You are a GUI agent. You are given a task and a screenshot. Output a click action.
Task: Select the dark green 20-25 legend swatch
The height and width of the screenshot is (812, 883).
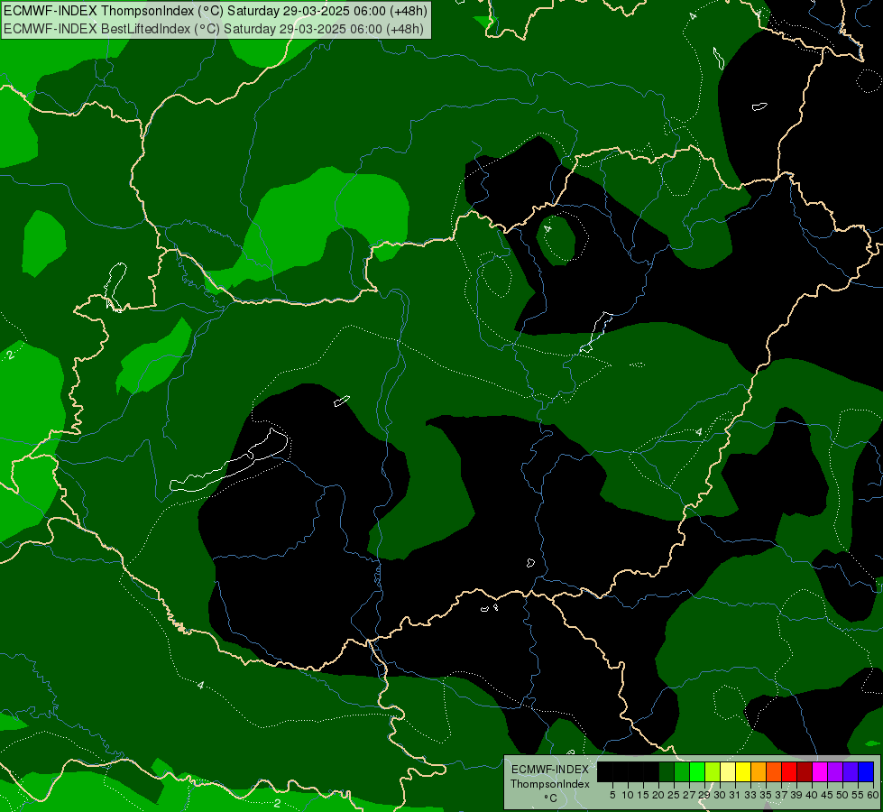pyautogui.click(x=667, y=771)
